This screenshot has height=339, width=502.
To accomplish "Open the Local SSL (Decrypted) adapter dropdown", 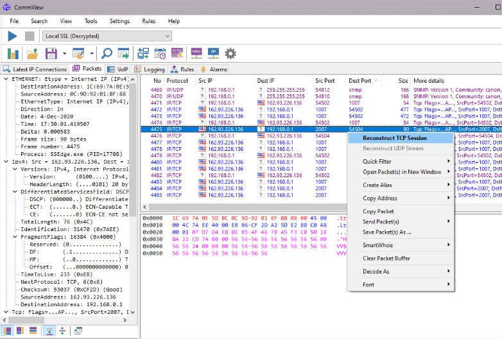I will (x=106, y=37).
